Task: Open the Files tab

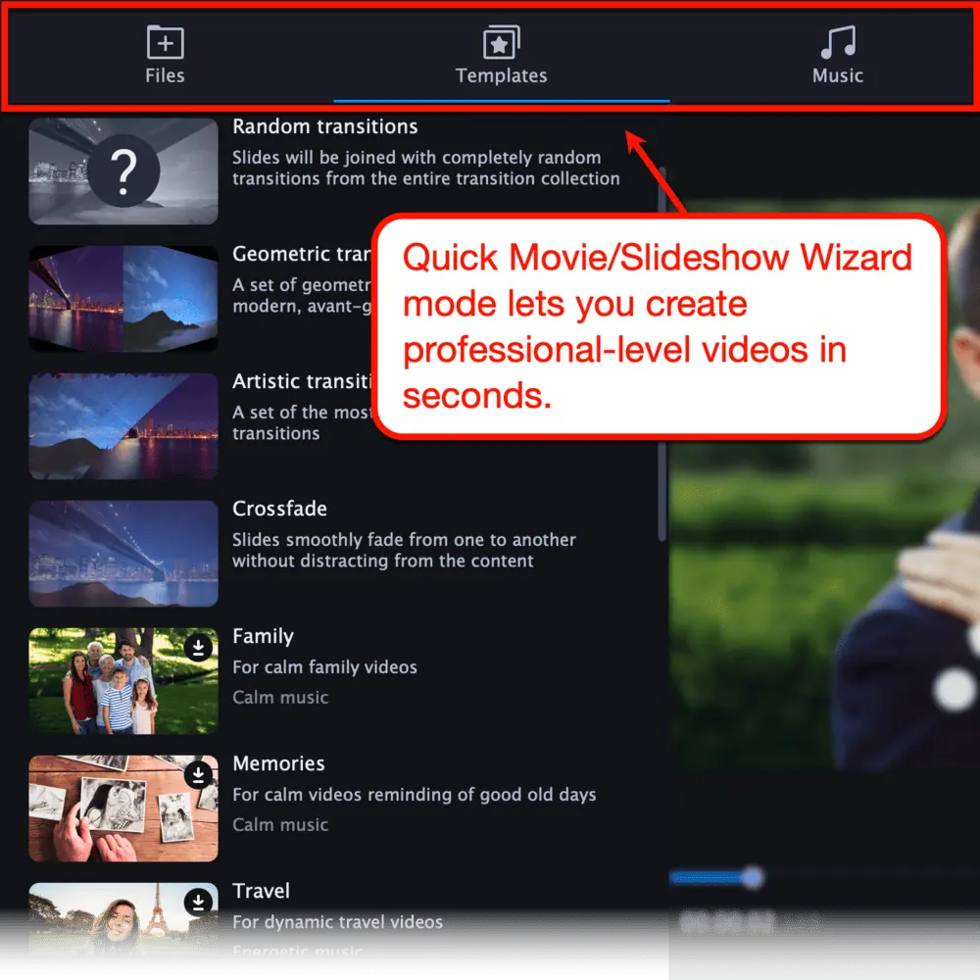Action: 165,55
